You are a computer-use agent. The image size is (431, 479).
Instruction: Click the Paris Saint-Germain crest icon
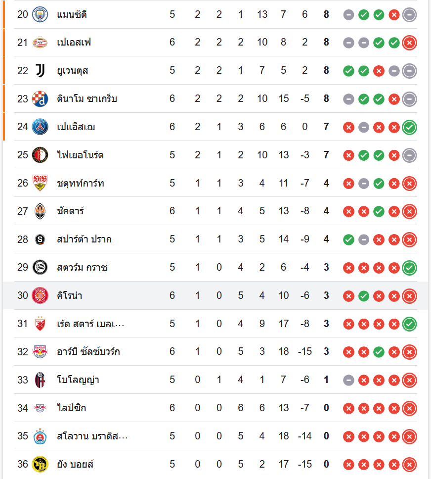[x=40, y=127]
